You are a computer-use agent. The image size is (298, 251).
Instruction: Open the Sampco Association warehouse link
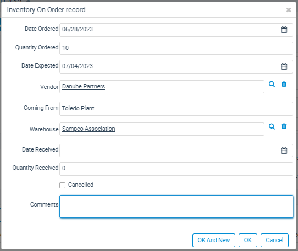(89, 129)
